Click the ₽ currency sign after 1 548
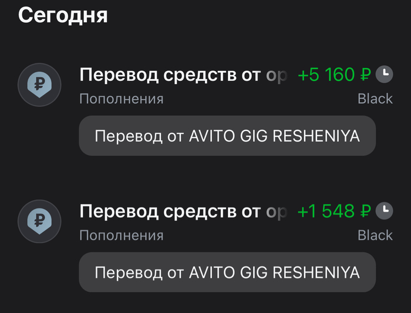Screen dimensions: 411x313 click(x=366, y=211)
